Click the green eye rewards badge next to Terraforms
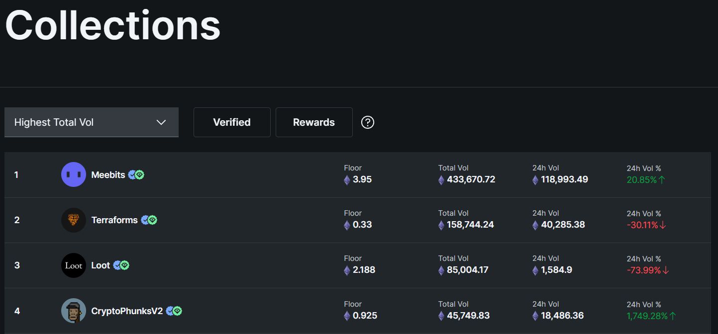This screenshot has height=334, width=718. 153,220
